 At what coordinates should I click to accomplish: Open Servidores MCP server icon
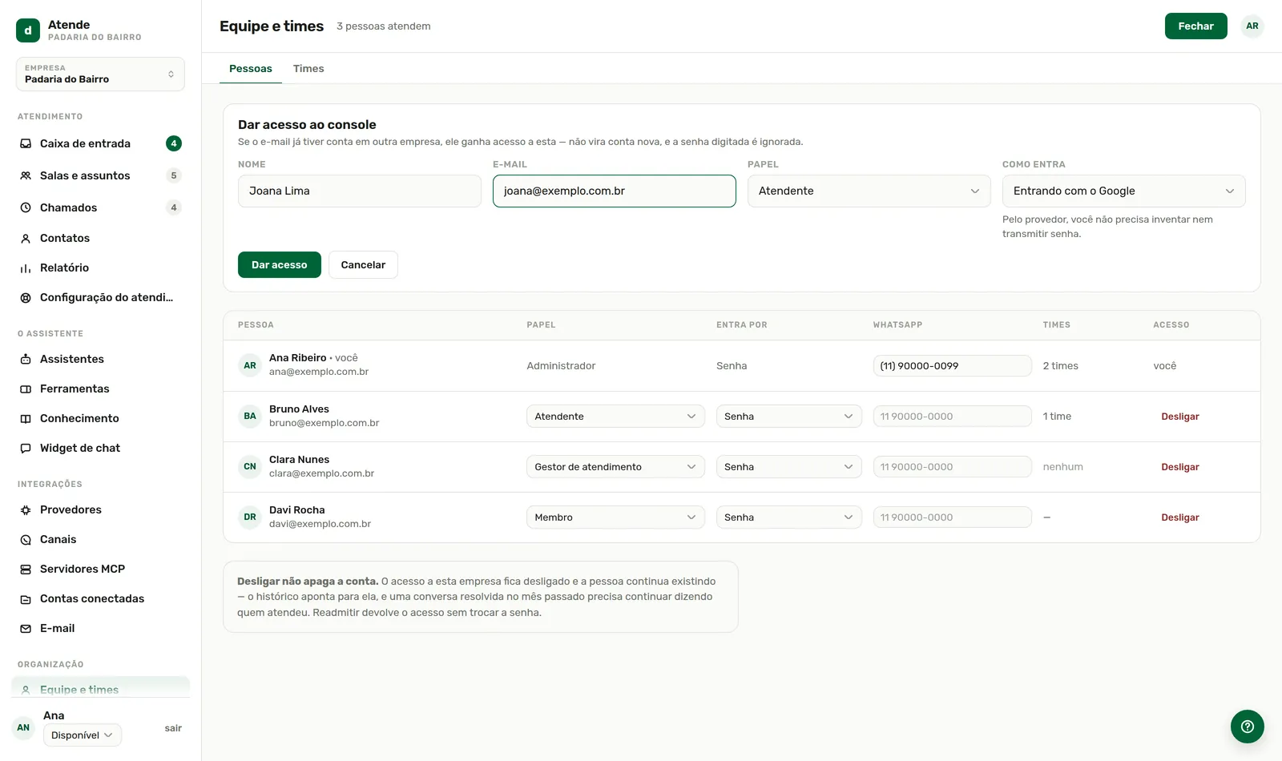point(26,570)
